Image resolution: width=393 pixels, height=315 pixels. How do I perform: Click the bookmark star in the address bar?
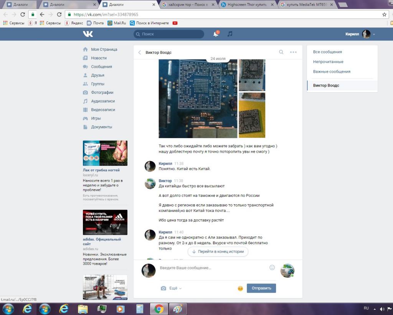384,15
